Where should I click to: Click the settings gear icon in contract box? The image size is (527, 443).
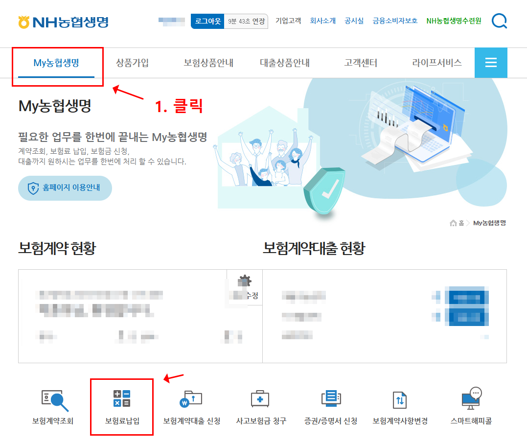245,280
